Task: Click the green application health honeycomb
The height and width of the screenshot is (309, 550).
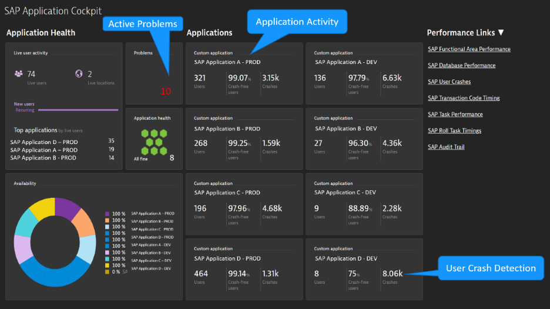Action: click(154, 142)
